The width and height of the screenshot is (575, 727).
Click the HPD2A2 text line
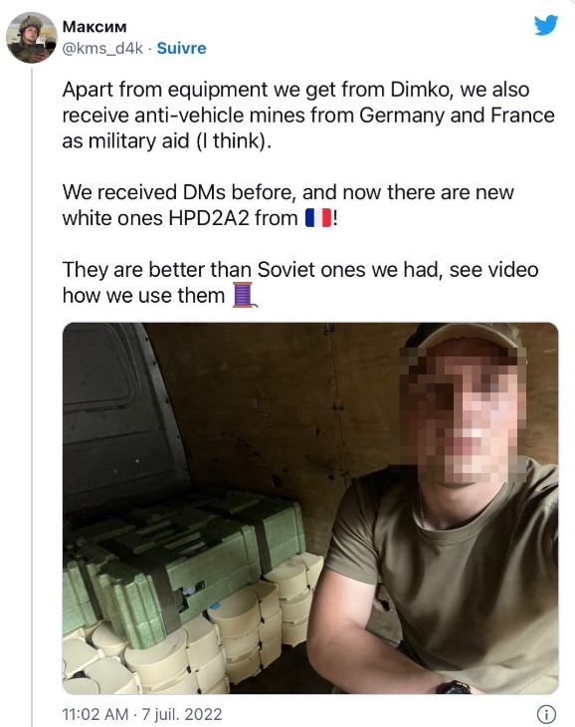click(200, 218)
